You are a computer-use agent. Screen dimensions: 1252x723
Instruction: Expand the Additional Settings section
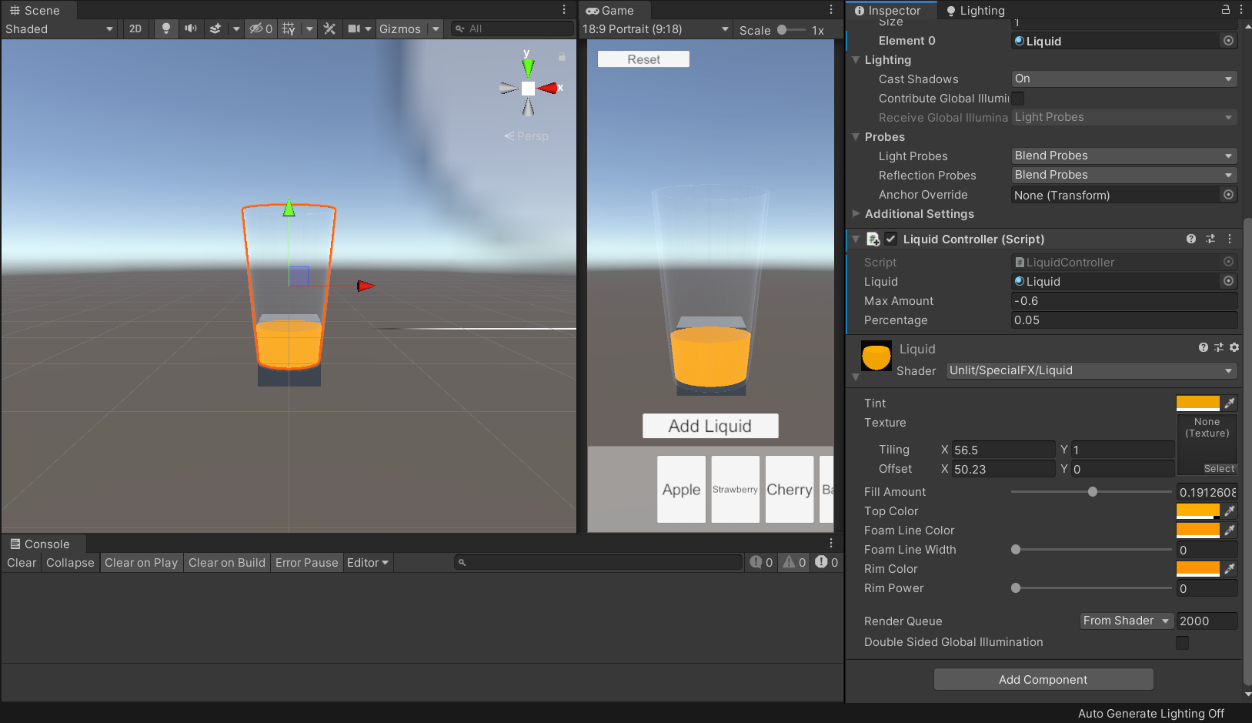[x=856, y=213]
